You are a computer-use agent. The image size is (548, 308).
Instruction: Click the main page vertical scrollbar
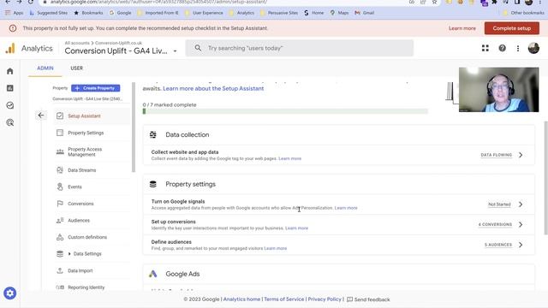point(545,178)
